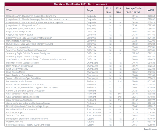Screen dimensions: 161x134
Task: Click the 'Average Trade Price (12x75)' header
Action: [x=134, y=10]
